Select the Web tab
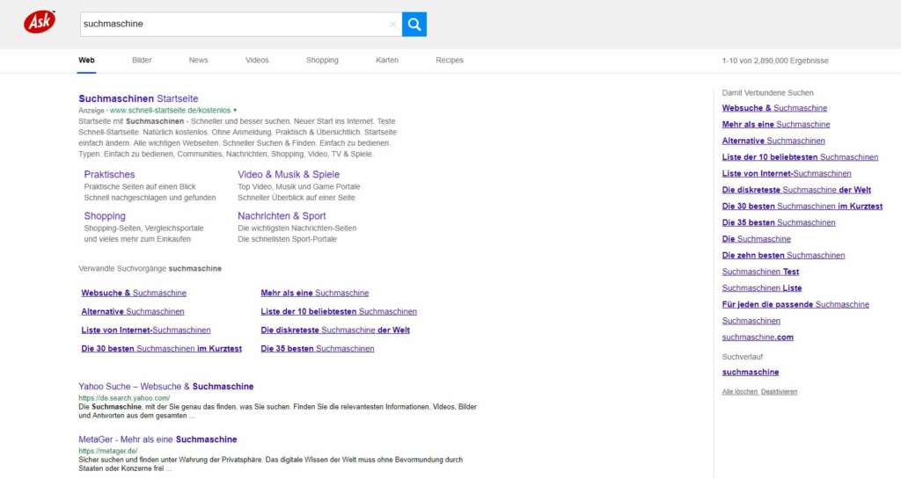The image size is (901, 479). (87, 61)
